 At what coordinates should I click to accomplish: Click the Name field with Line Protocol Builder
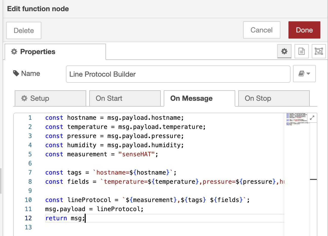click(x=178, y=74)
